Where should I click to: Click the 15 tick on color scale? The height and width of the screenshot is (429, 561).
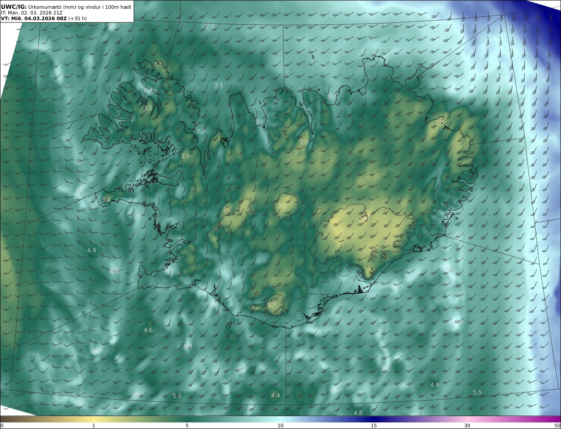pyautogui.click(x=374, y=425)
